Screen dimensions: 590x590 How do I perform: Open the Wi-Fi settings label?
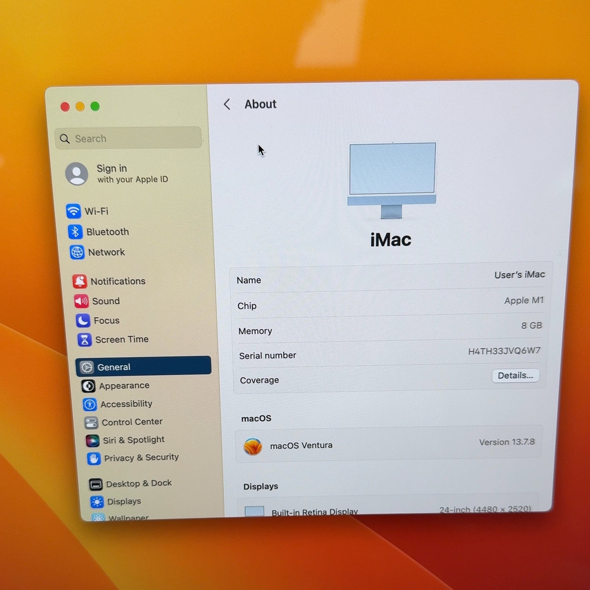tap(96, 211)
